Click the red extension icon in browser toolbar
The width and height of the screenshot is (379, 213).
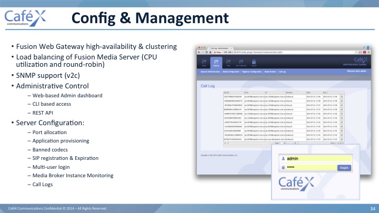pos(364,52)
